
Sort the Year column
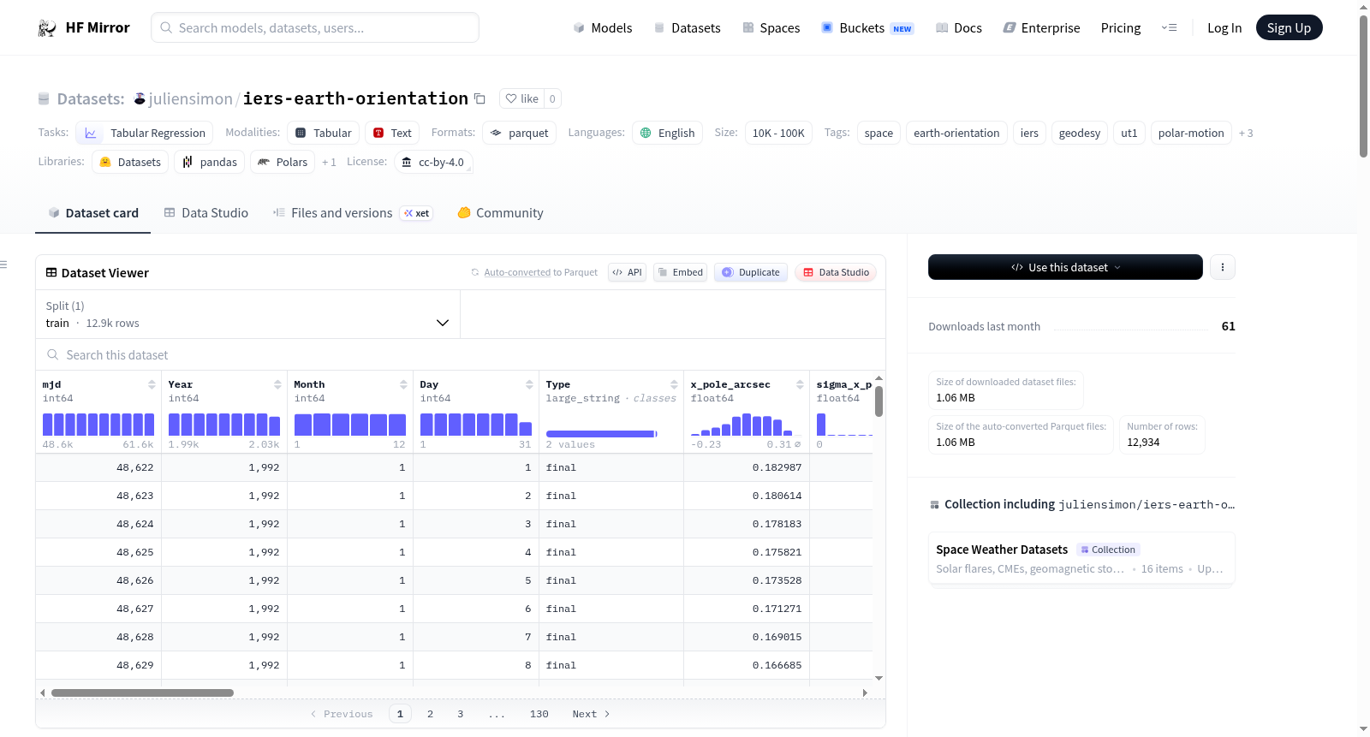pos(277,384)
